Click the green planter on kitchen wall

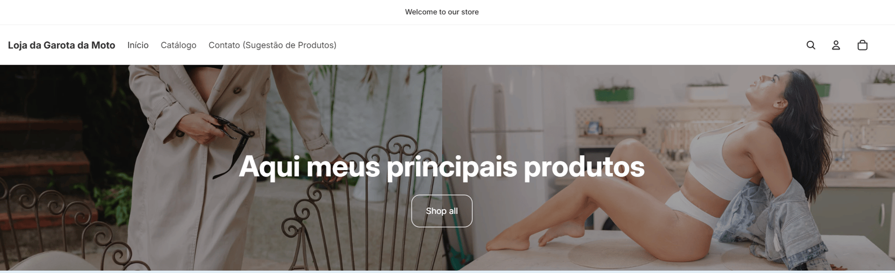pyautogui.click(x=614, y=94)
